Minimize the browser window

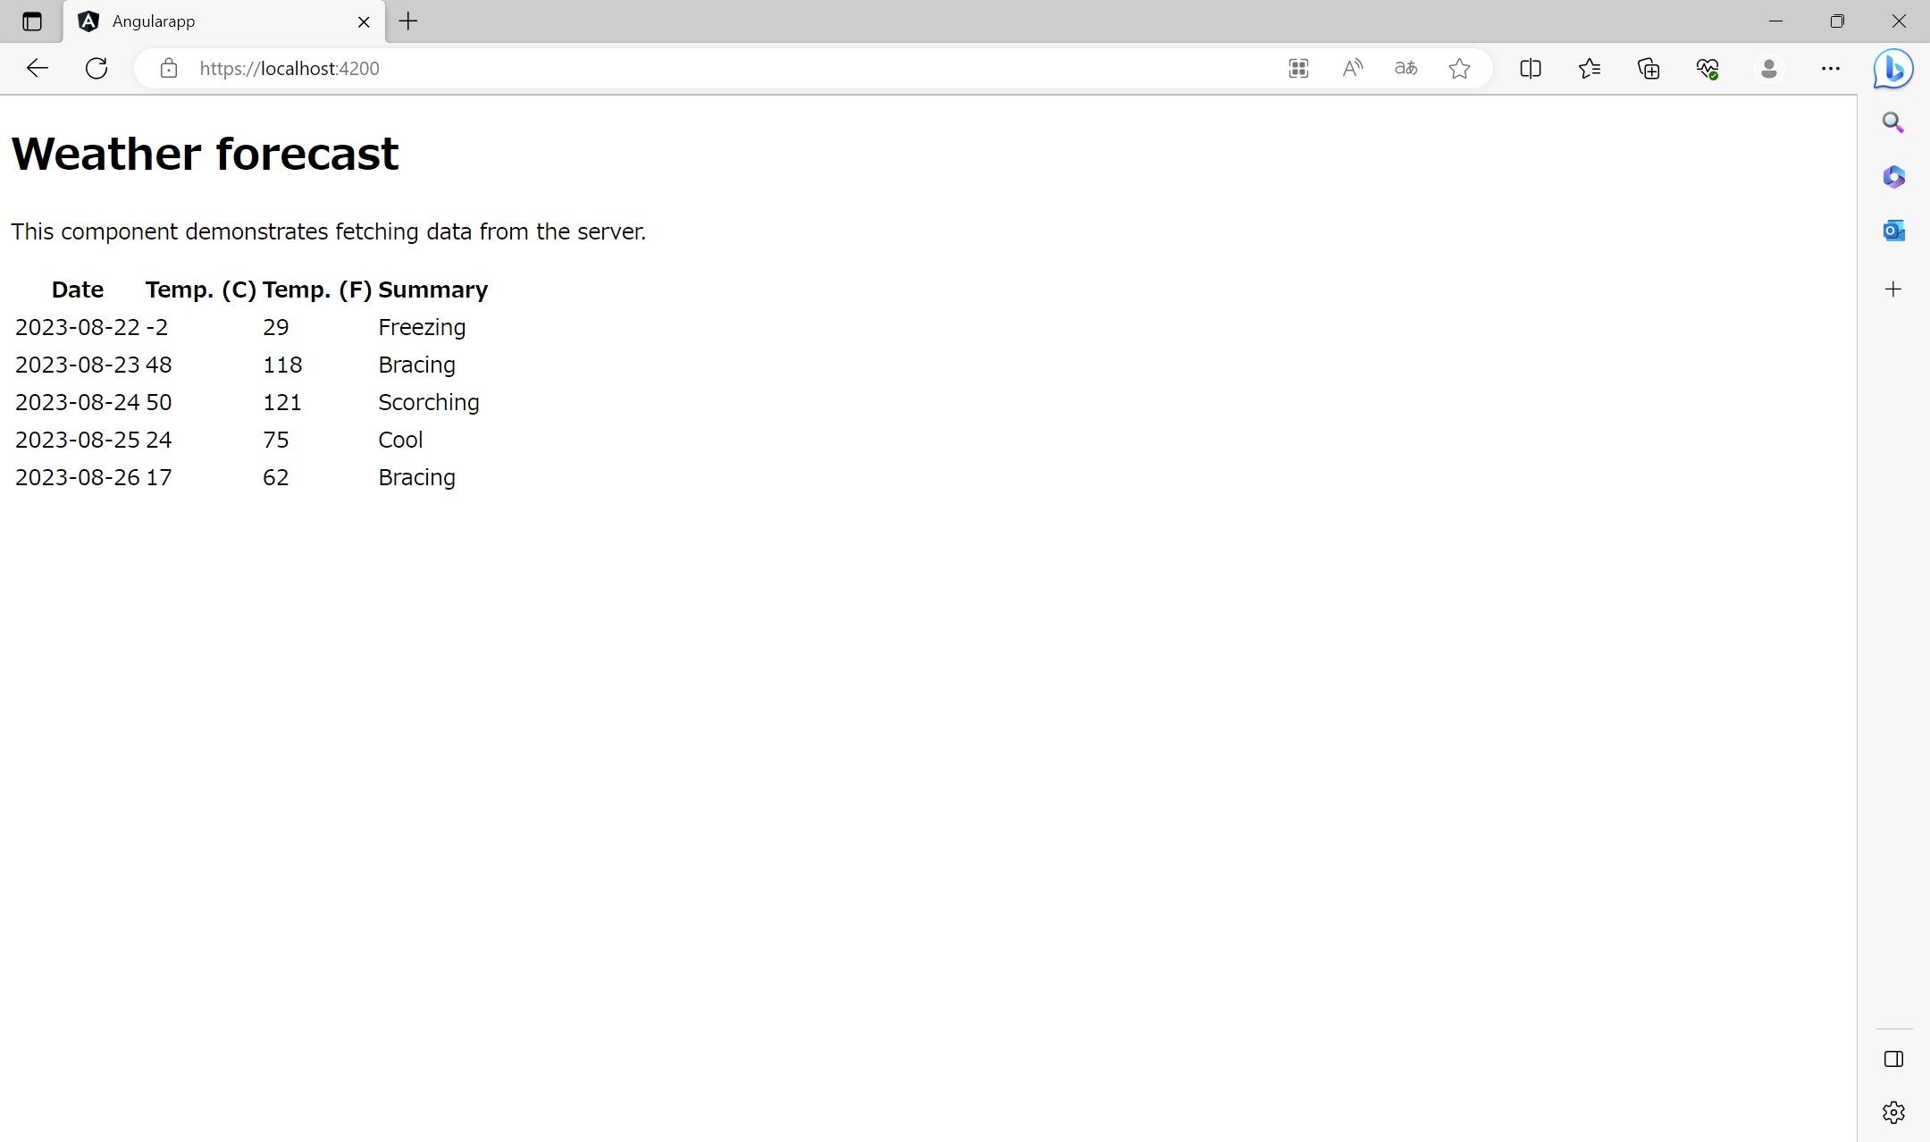point(1775,21)
